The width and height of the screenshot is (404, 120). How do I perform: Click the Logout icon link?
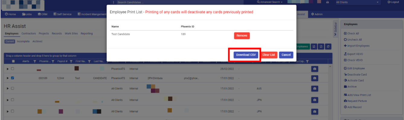pyautogui.click(x=393, y=2)
